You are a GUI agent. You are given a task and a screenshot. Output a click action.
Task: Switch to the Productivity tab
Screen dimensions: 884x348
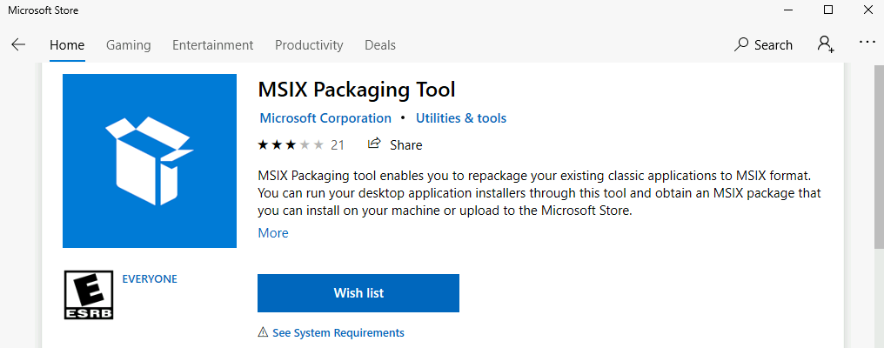click(309, 45)
